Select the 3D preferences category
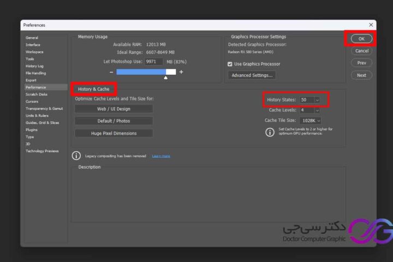Viewport: 393px width, 262px height. [x=28, y=144]
